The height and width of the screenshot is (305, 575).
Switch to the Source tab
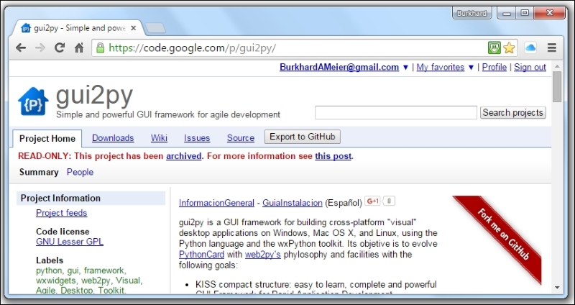(241, 138)
